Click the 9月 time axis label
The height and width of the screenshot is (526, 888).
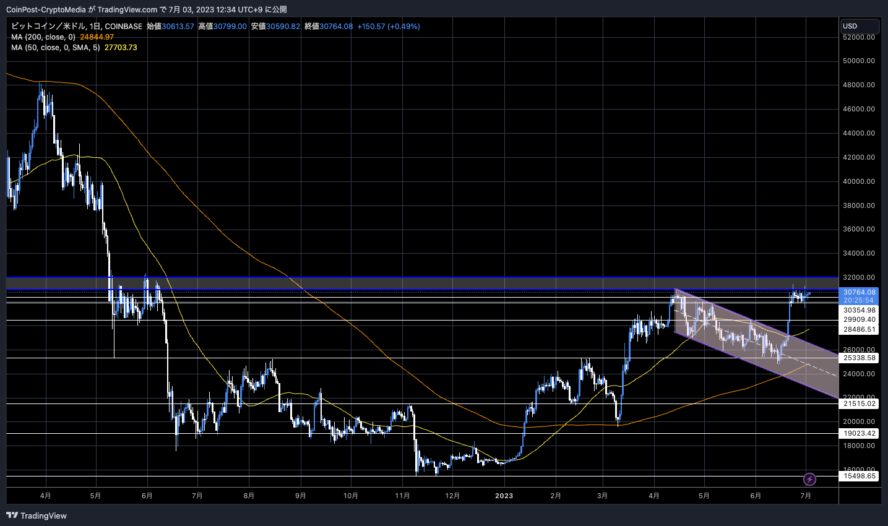(301, 496)
